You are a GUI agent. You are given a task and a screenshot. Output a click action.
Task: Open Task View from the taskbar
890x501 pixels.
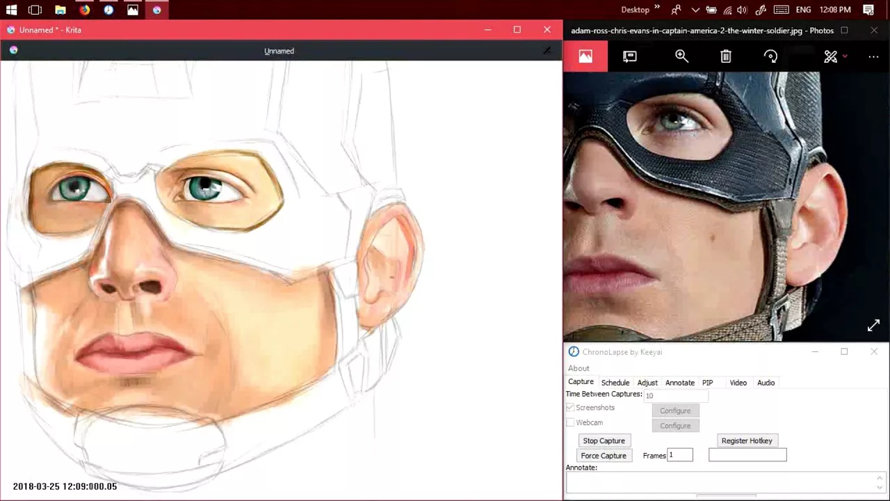(x=35, y=10)
